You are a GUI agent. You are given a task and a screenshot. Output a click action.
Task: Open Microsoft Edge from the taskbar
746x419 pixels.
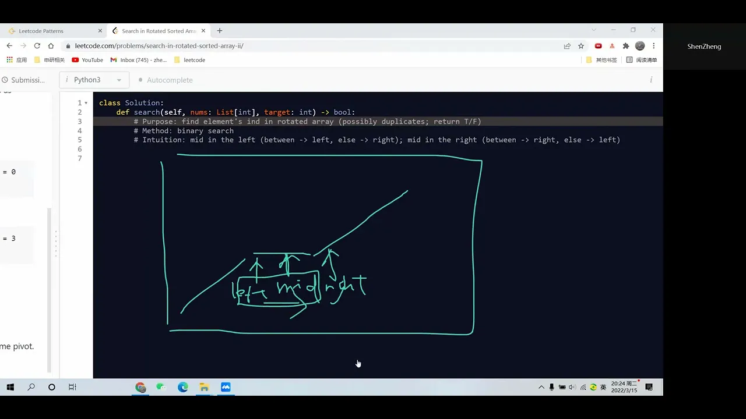[x=183, y=387]
